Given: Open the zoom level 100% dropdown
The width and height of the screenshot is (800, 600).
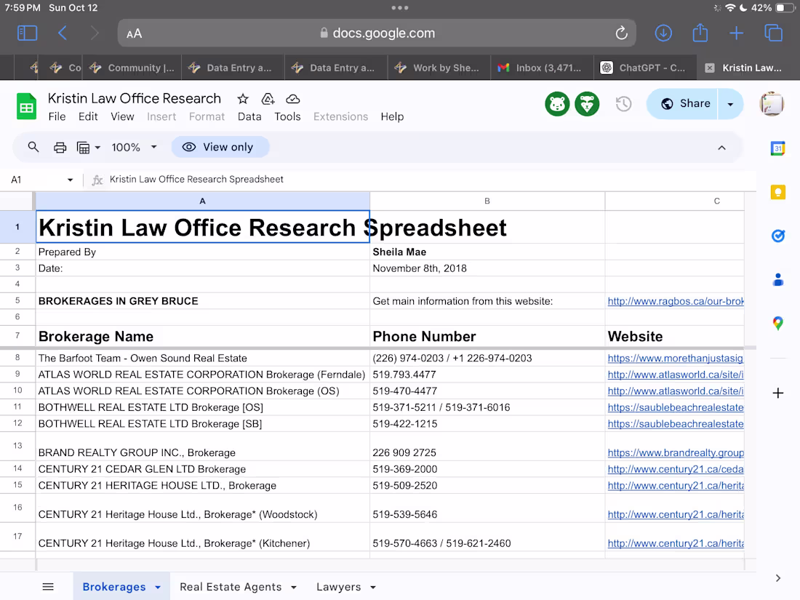Looking at the screenshot, I should (134, 147).
